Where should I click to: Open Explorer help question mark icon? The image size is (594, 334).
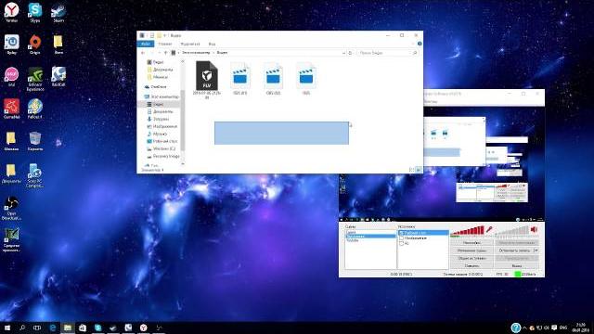tap(420, 44)
